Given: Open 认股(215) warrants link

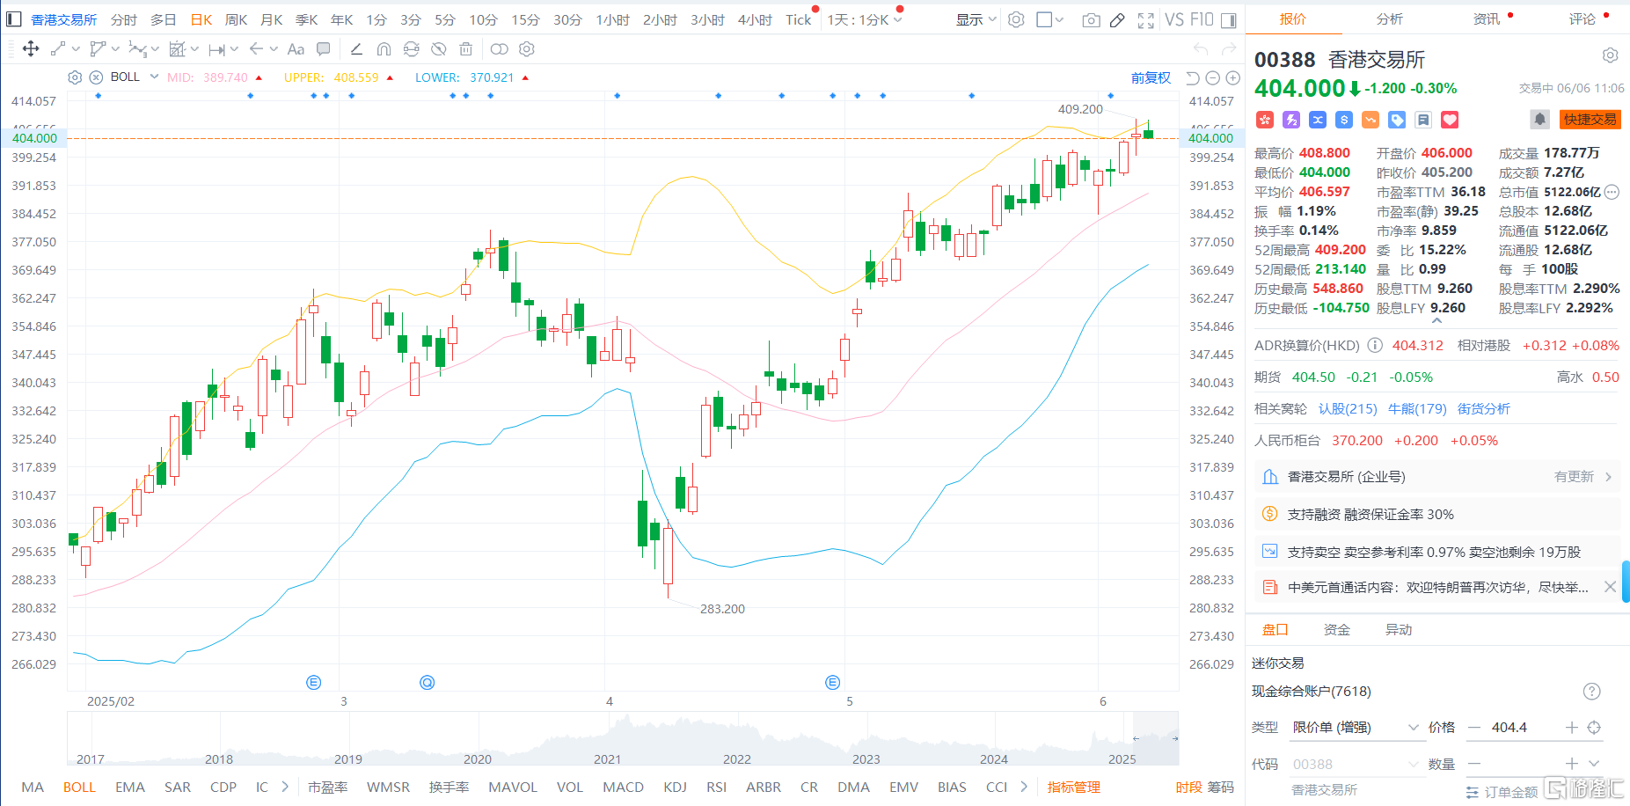Looking at the screenshot, I should 1348,408.
